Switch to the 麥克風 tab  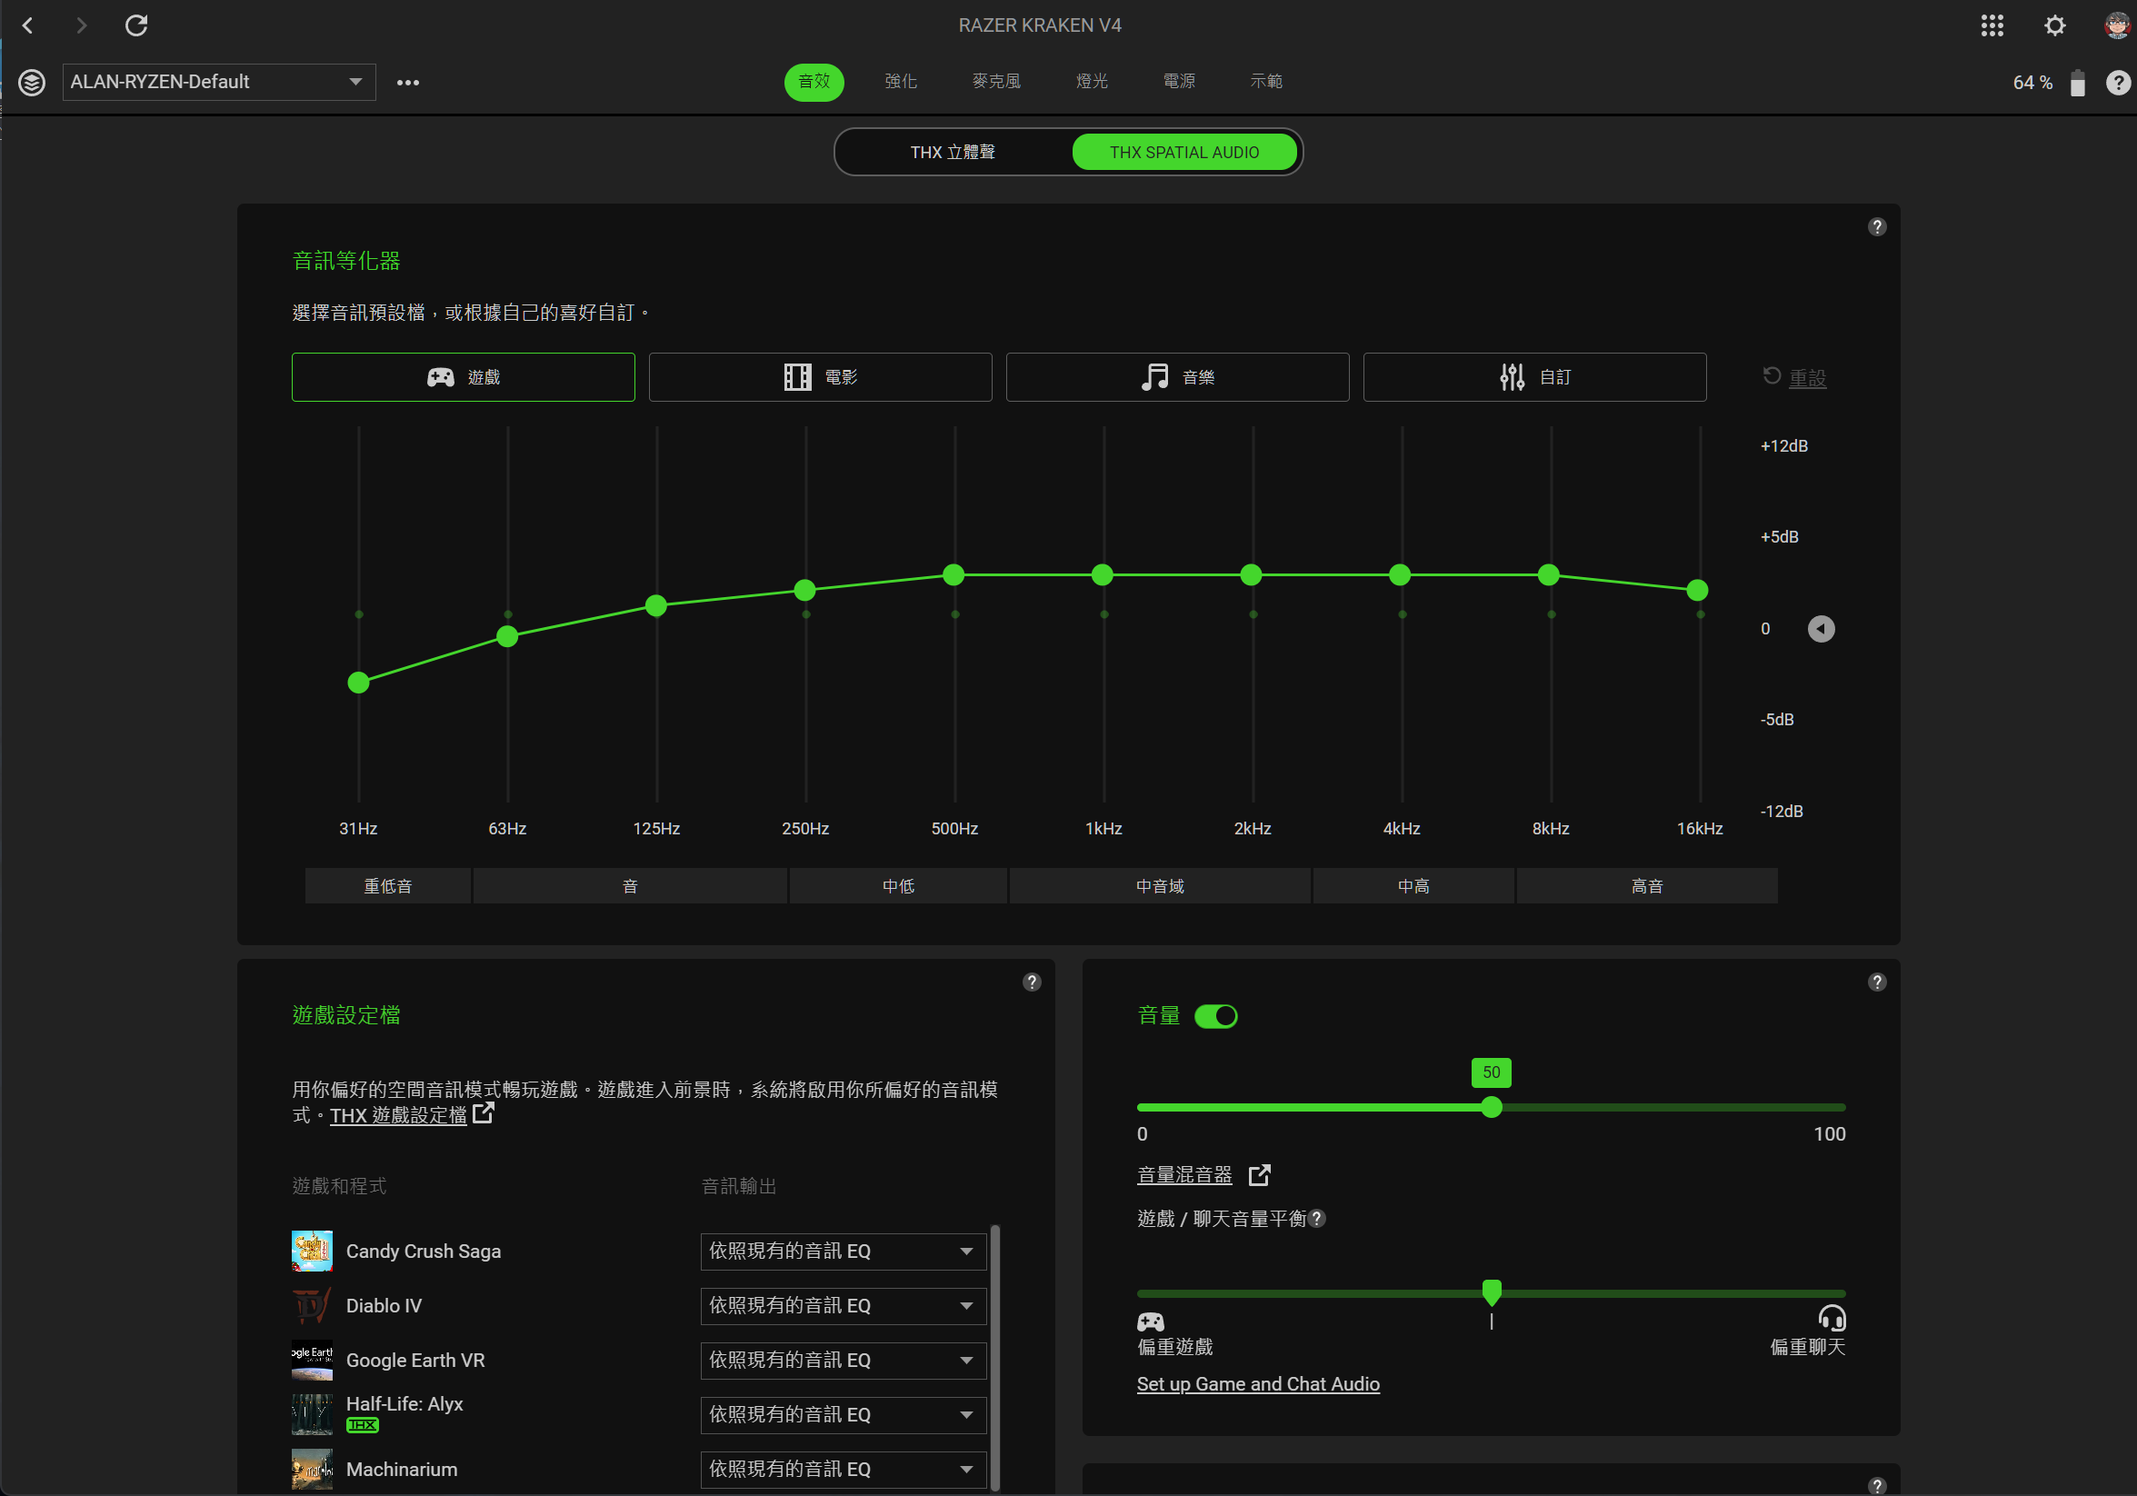[x=996, y=82]
